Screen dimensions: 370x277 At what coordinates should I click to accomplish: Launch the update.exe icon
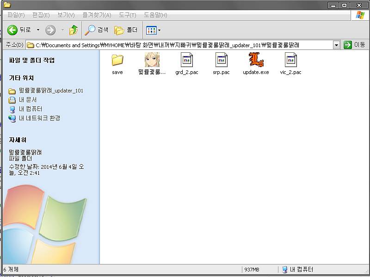click(x=255, y=60)
